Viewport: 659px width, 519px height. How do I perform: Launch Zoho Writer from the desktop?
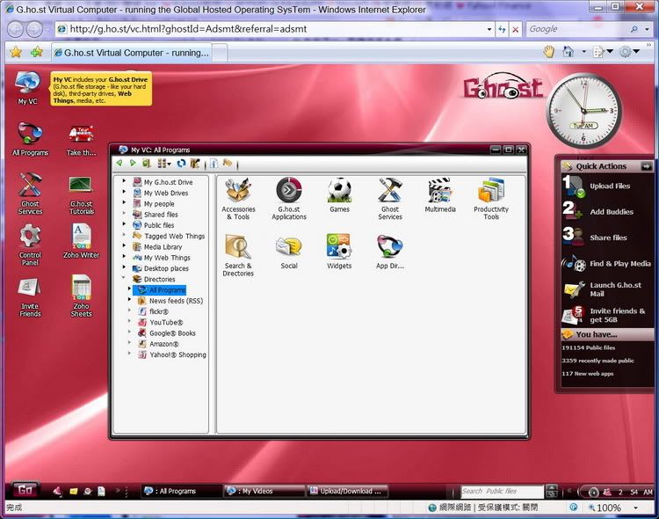point(81,241)
